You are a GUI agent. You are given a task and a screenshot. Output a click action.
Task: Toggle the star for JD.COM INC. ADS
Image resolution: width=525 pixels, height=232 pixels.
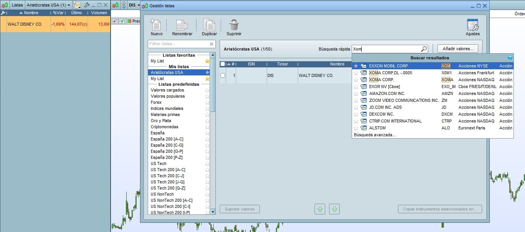[356, 107]
